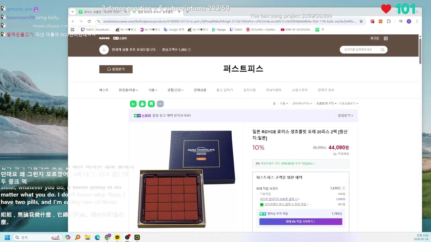Click the green Keep bookmark share icon
The width and height of the screenshot is (431, 242).
pyautogui.click(x=152, y=104)
